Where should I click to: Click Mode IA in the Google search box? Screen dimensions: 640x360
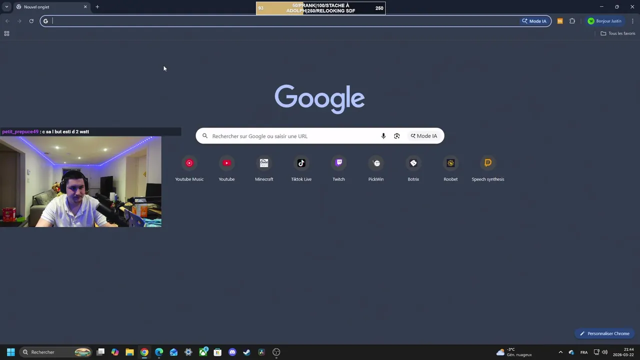424,136
